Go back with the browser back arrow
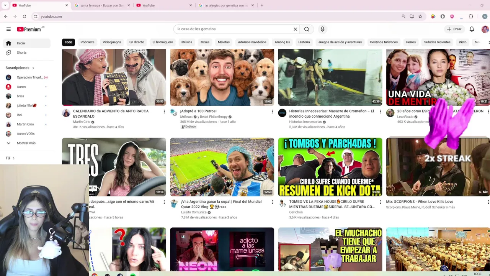 pyautogui.click(x=6, y=16)
